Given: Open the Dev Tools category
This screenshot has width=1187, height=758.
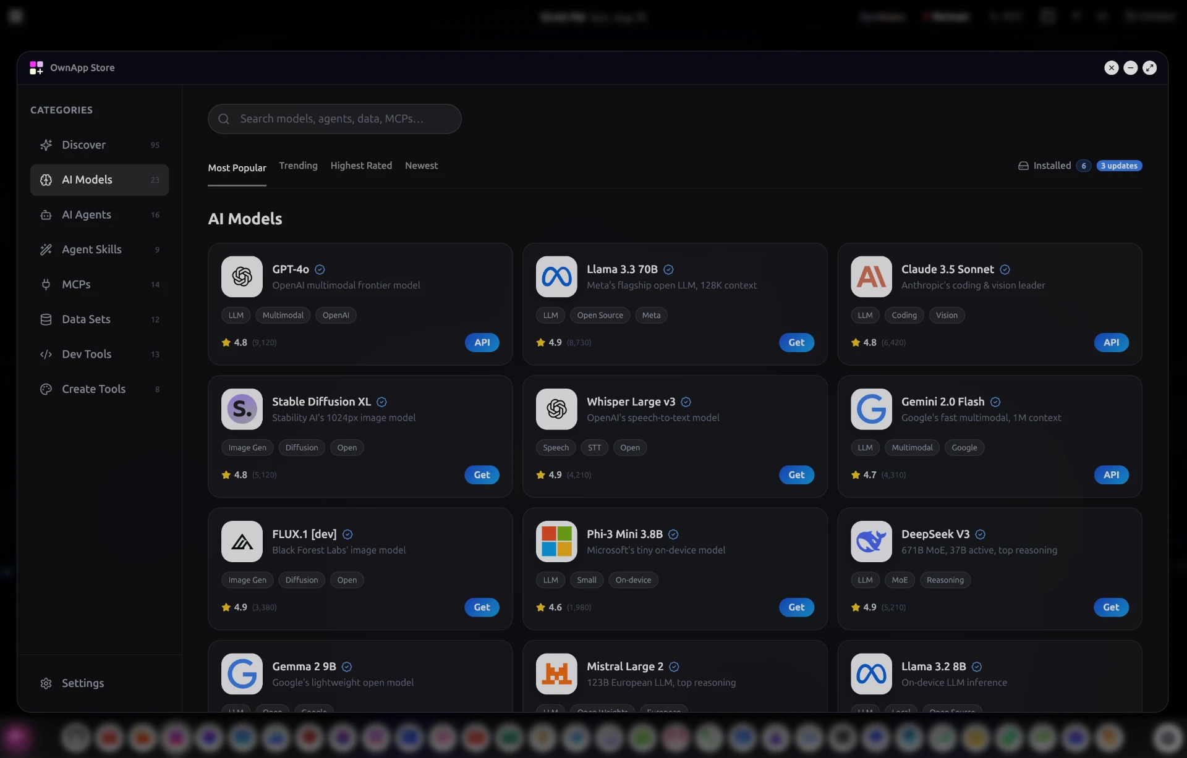Looking at the screenshot, I should [100, 354].
